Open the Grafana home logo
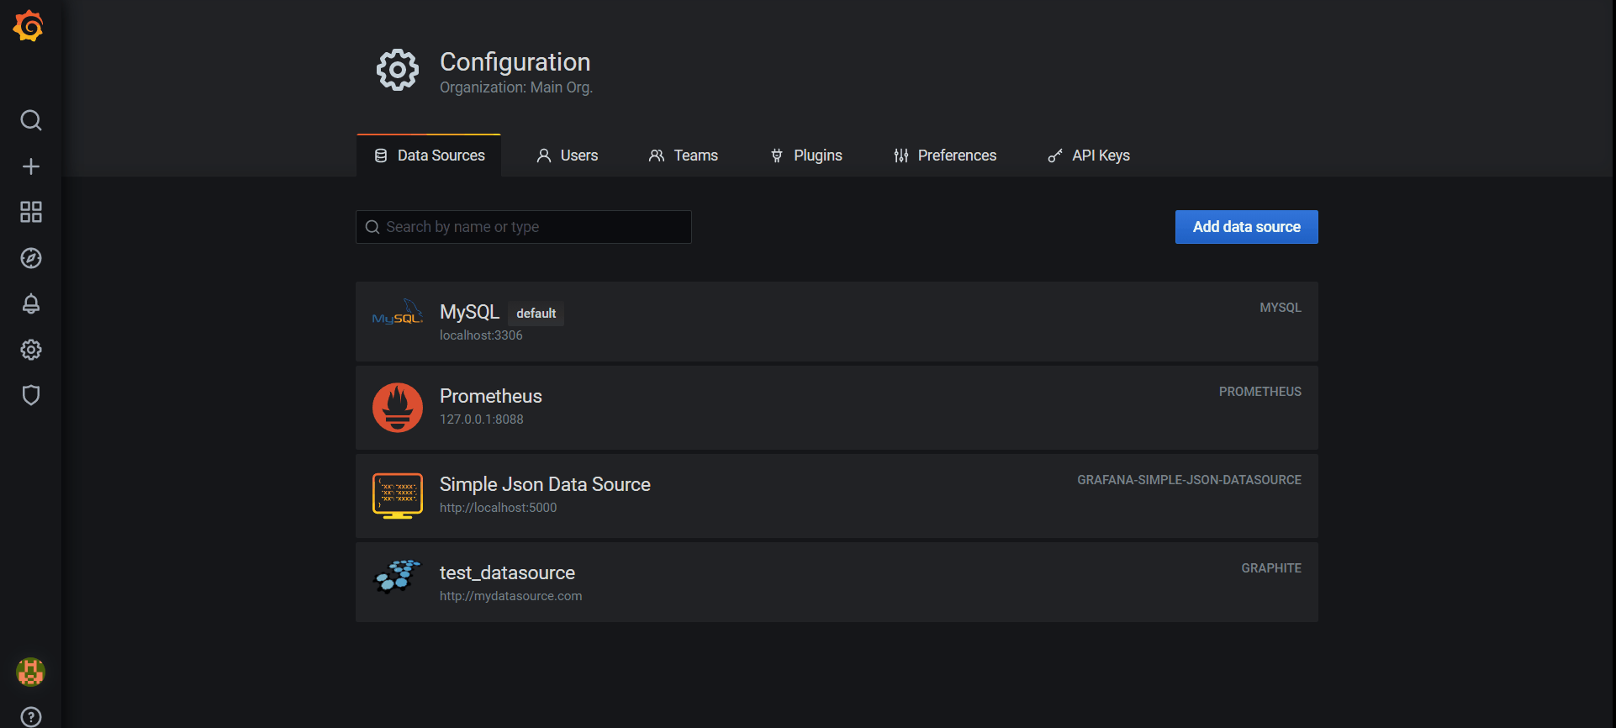Screen dimensions: 1616x728 [x=29, y=25]
